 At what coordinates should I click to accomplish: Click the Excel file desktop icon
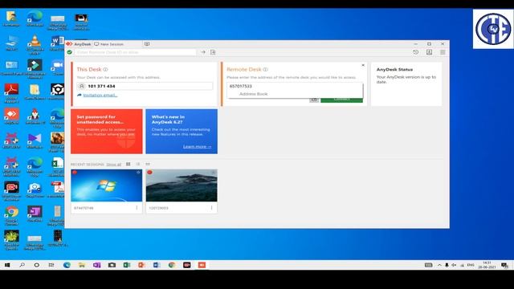pyautogui.click(x=58, y=166)
